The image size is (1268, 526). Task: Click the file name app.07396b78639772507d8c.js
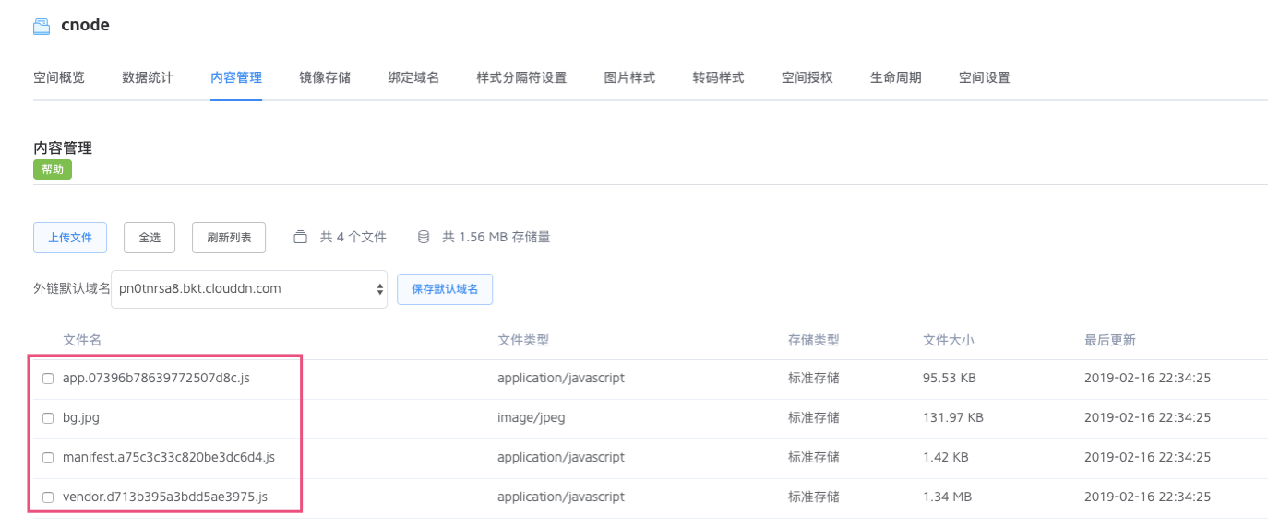(x=157, y=378)
